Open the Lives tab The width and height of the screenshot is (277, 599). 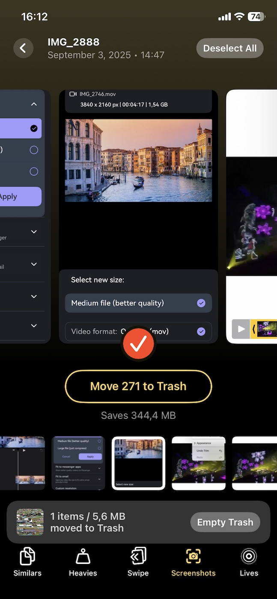[249, 562]
